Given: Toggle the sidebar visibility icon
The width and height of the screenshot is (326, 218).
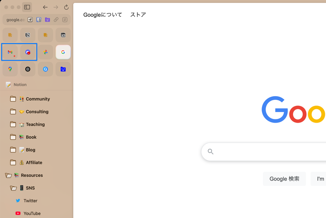Looking at the screenshot, I should (x=27, y=7).
